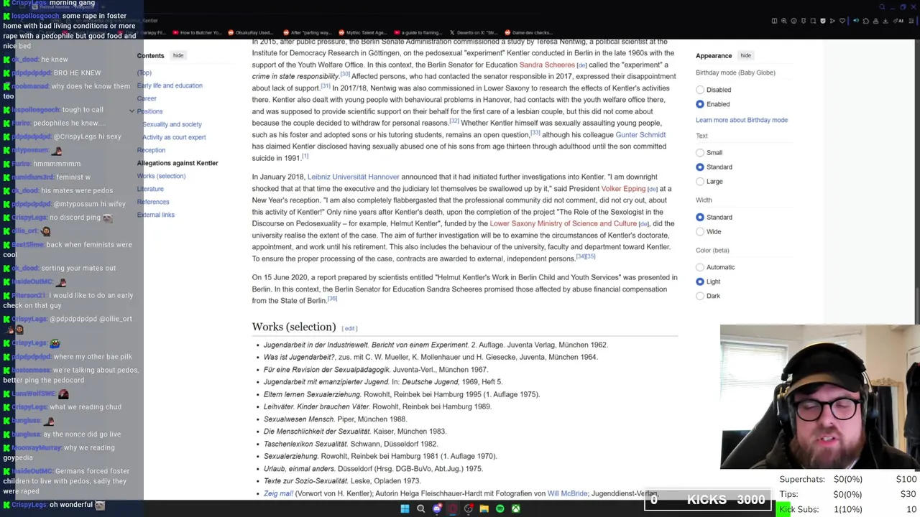Open 'How to Butcher Yo...' YouTube bookmark
This screenshot has height=517, width=920.
point(196,32)
